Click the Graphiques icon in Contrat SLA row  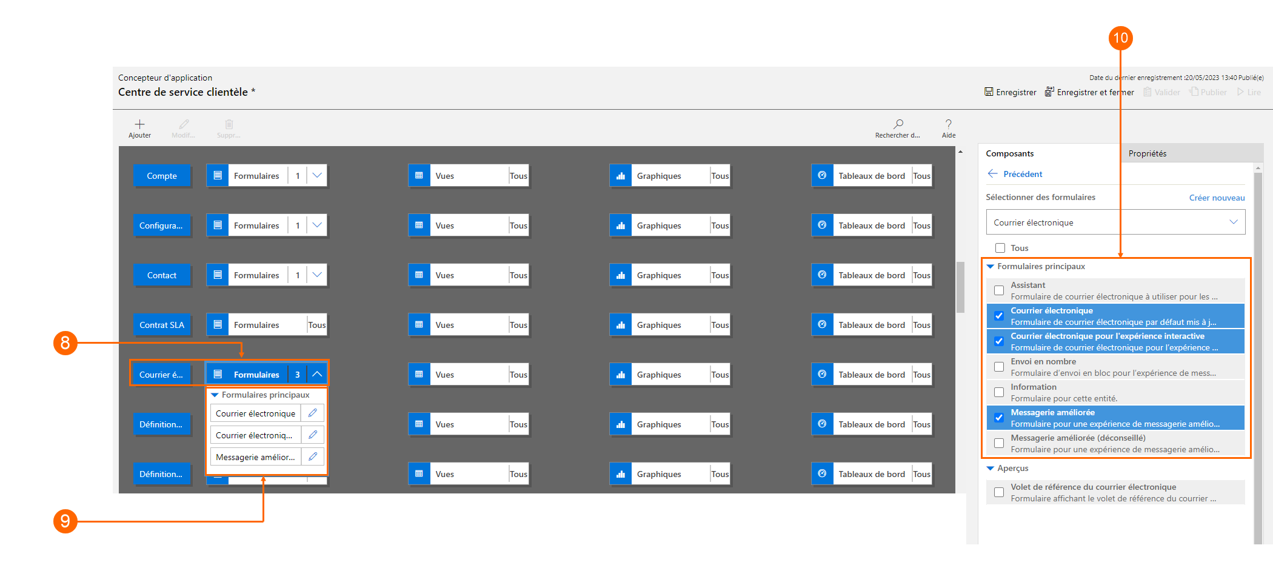coord(621,325)
